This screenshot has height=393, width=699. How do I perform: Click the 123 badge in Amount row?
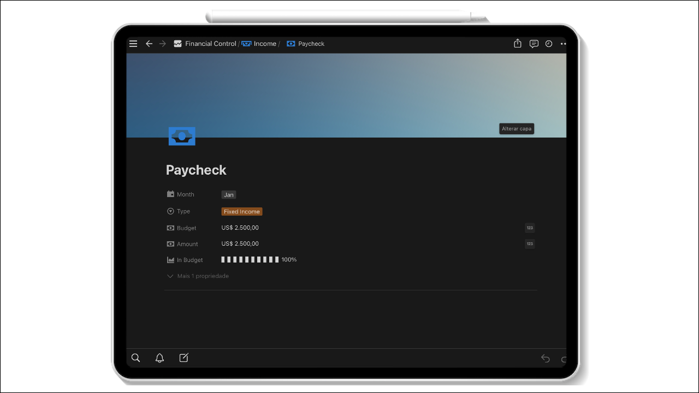tap(530, 244)
